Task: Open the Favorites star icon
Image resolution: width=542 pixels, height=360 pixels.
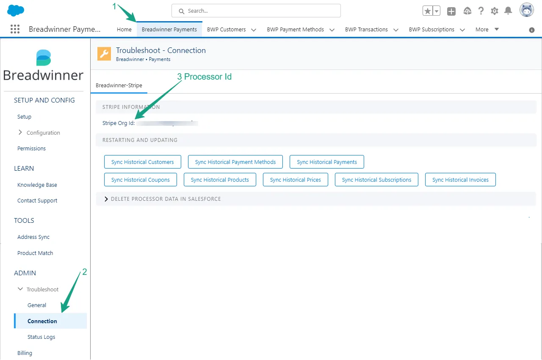Action: coord(428,11)
